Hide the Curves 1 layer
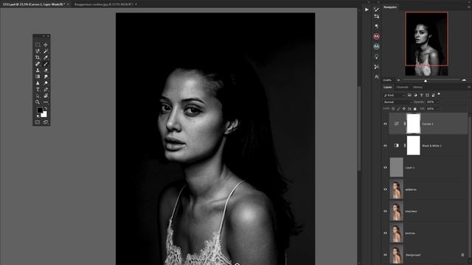This screenshot has height=265, width=472. coord(385,124)
